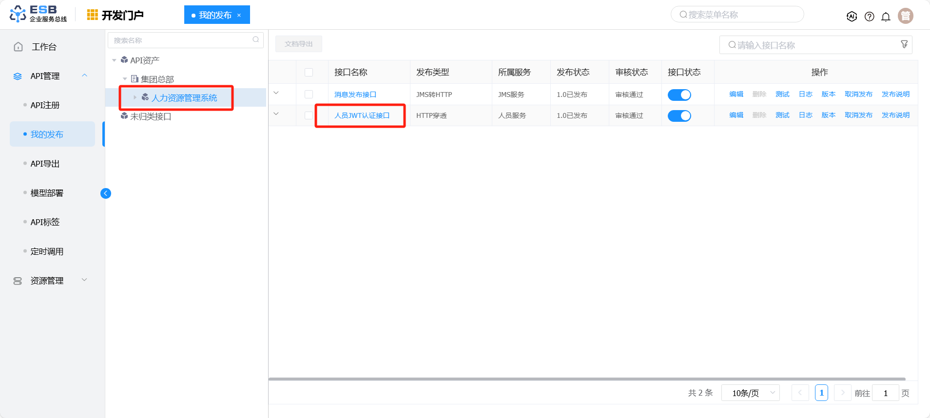The height and width of the screenshot is (418, 930).
Task: Click 取消发布 for 消息发布接口
Action: tap(859, 94)
